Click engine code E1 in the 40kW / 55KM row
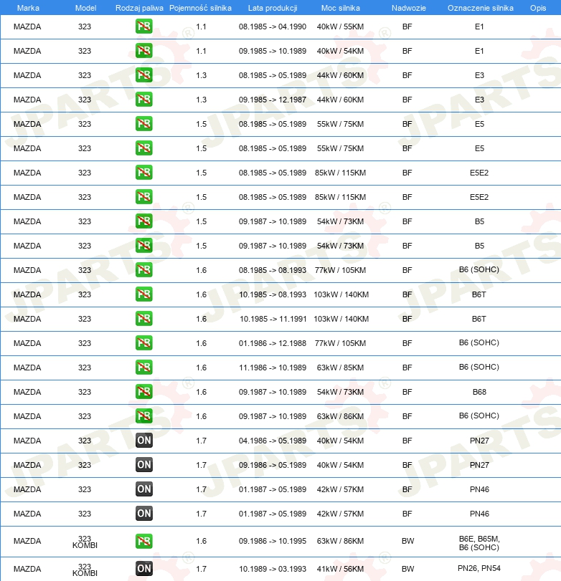The image size is (561, 581). (x=479, y=27)
